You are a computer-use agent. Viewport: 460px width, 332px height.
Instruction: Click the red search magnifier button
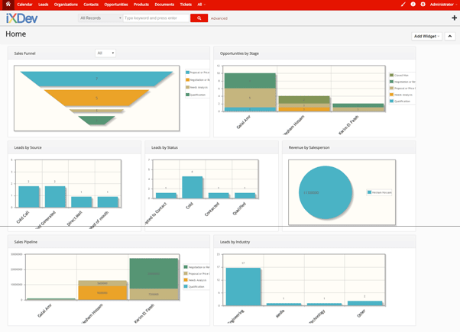tap(199, 18)
